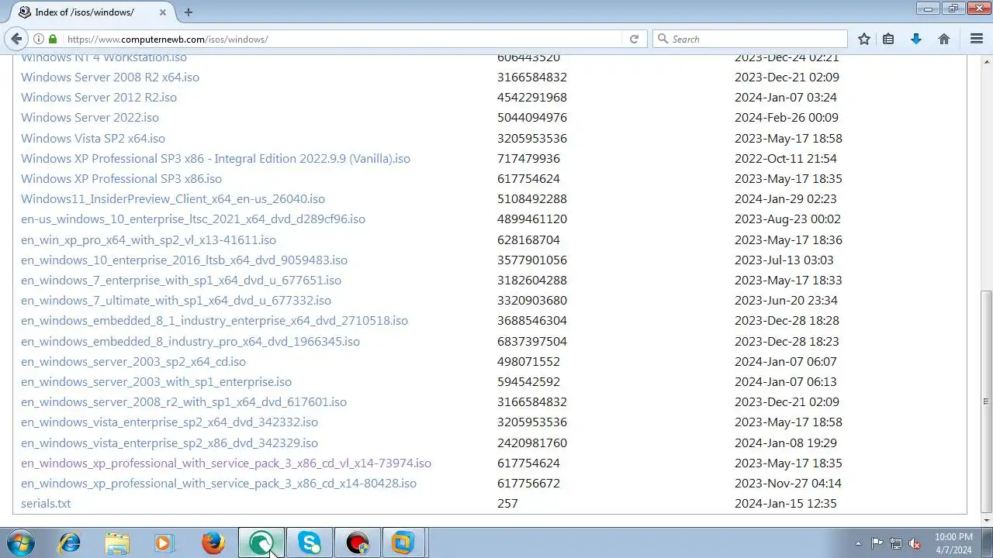Open the blue-yellow window taskbar app
Image resolution: width=993 pixels, height=558 pixels.
pyautogui.click(x=403, y=542)
